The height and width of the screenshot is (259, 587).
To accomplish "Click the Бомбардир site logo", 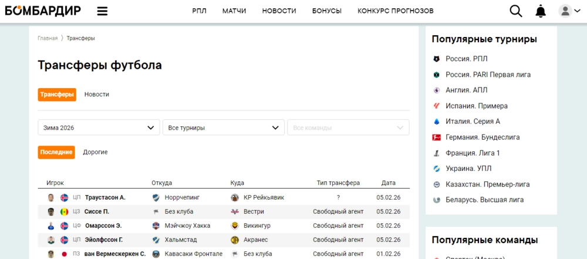I will (43, 11).
